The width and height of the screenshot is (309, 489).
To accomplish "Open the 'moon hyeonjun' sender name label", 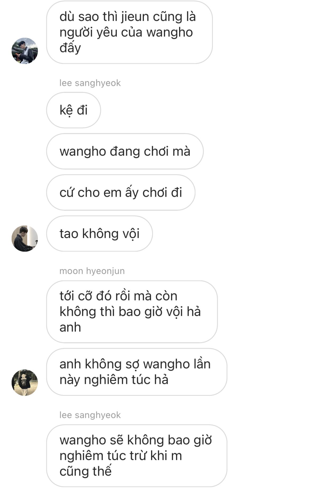I will coord(92,271).
